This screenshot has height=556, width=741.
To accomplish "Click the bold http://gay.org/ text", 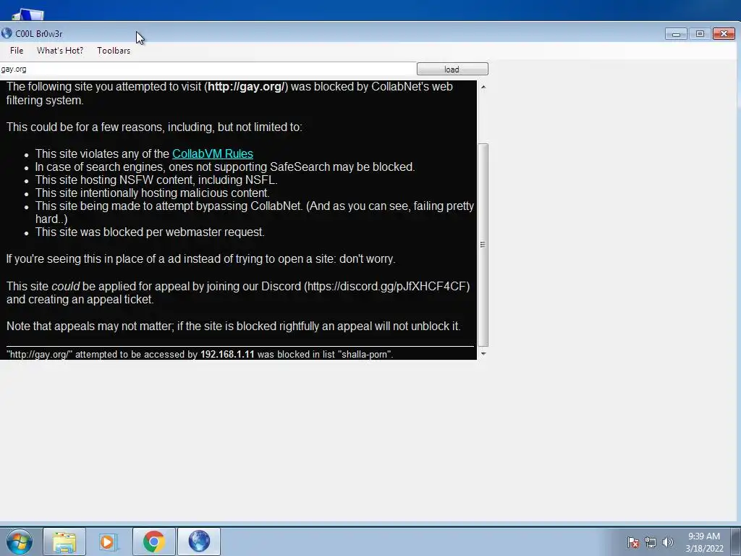I will [x=246, y=87].
